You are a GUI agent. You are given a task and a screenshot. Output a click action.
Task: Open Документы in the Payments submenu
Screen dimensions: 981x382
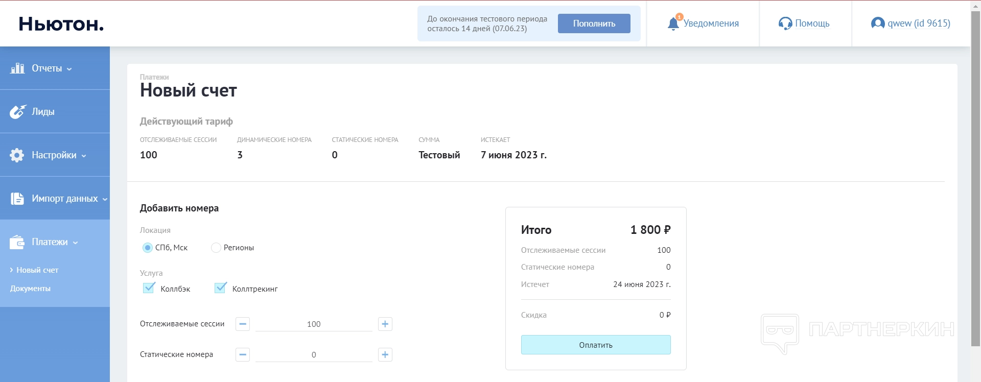pyautogui.click(x=30, y=289)
